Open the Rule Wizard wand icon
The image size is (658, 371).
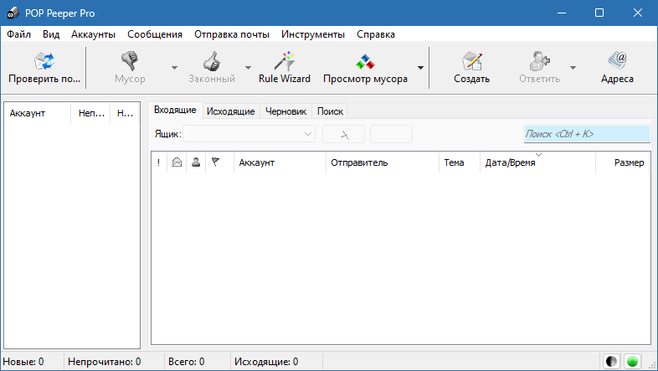tap(284, 61)
